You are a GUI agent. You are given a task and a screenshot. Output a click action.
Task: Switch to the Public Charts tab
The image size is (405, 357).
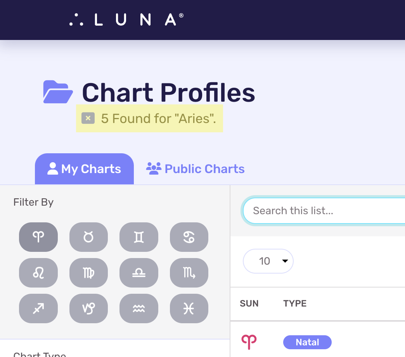pyautogui.click(x=195, y=168)
